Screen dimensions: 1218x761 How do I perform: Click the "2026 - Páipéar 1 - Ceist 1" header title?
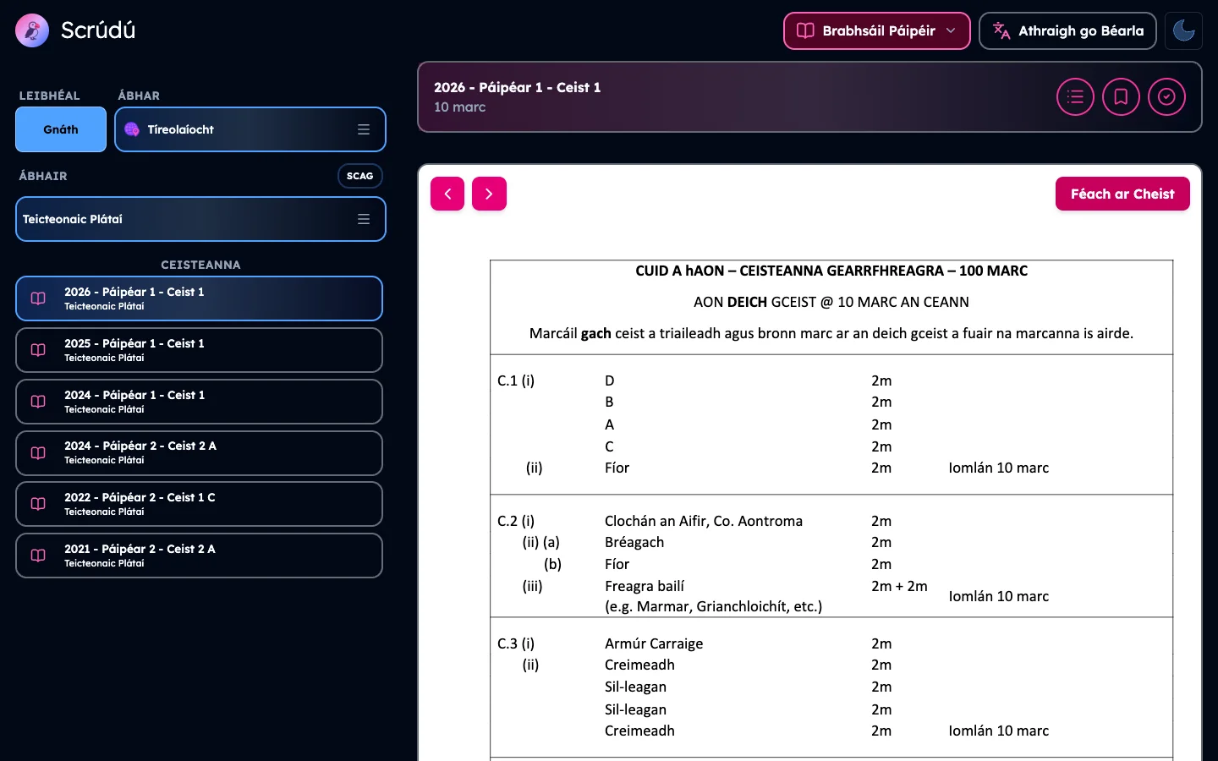tap(518, 87)
